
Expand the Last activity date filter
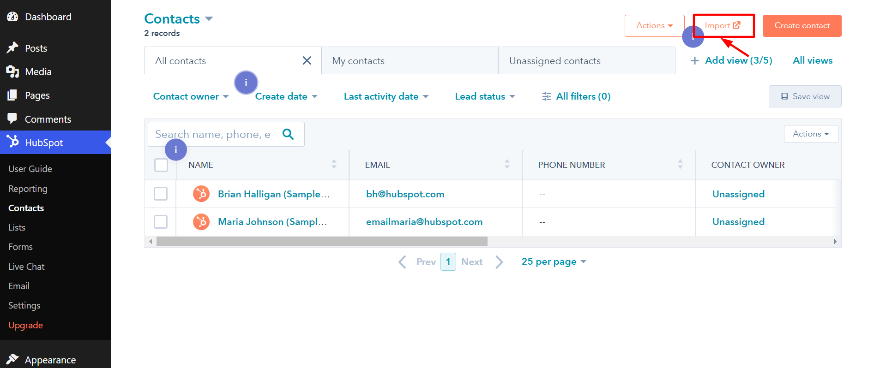coord(386,96)
